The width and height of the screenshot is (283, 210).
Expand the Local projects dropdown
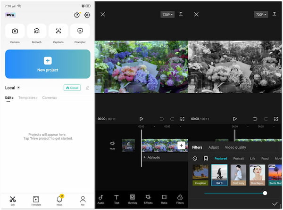(x=19, y=88)
